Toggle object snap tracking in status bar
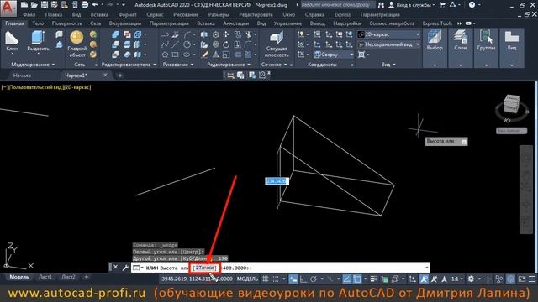538x302 pixels. 347,279
